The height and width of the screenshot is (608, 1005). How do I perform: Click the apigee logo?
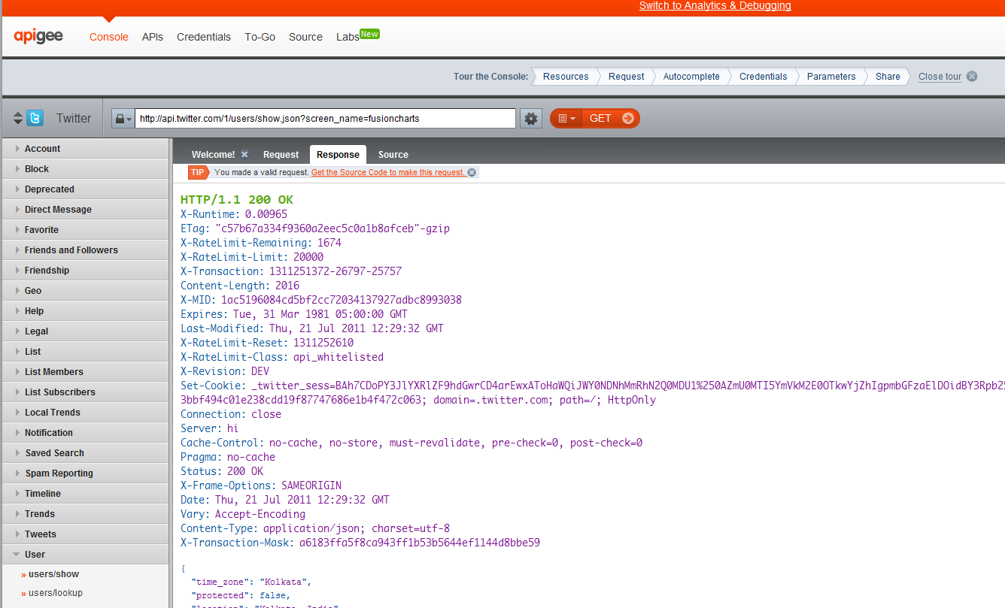38,36
